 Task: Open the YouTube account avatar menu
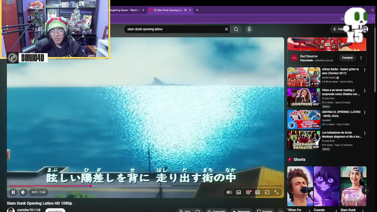point(365,29)
